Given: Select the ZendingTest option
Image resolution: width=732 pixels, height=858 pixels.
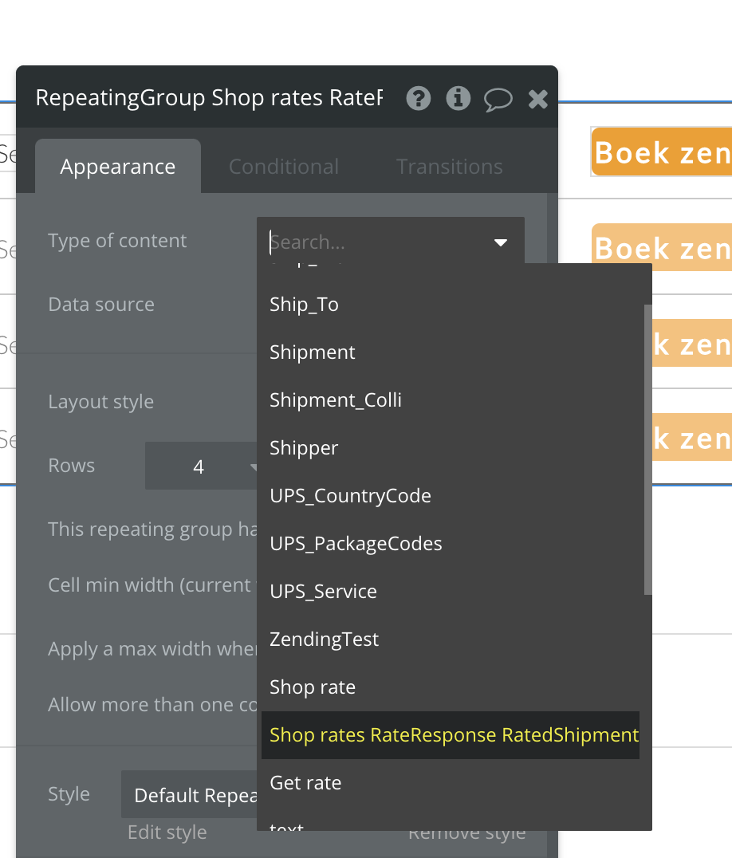Looking at the screenshot, I should [325, 640].
